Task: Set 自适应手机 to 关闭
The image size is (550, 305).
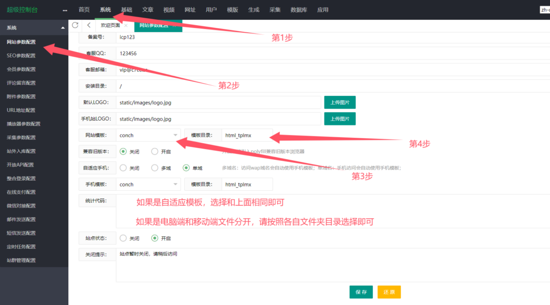Action: click(x=123, y=168)
